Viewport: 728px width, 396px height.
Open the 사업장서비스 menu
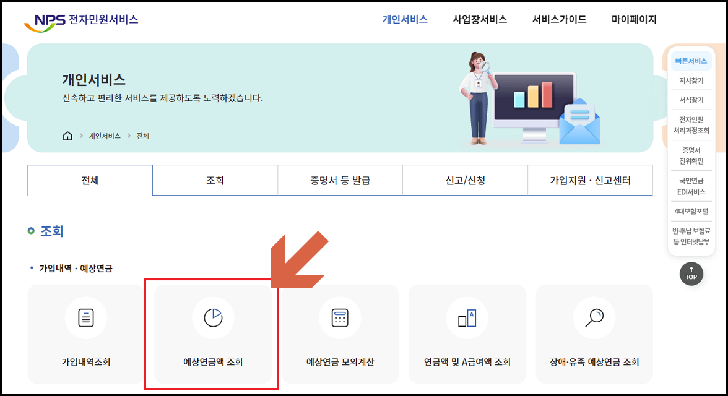[x=479, y=19]
